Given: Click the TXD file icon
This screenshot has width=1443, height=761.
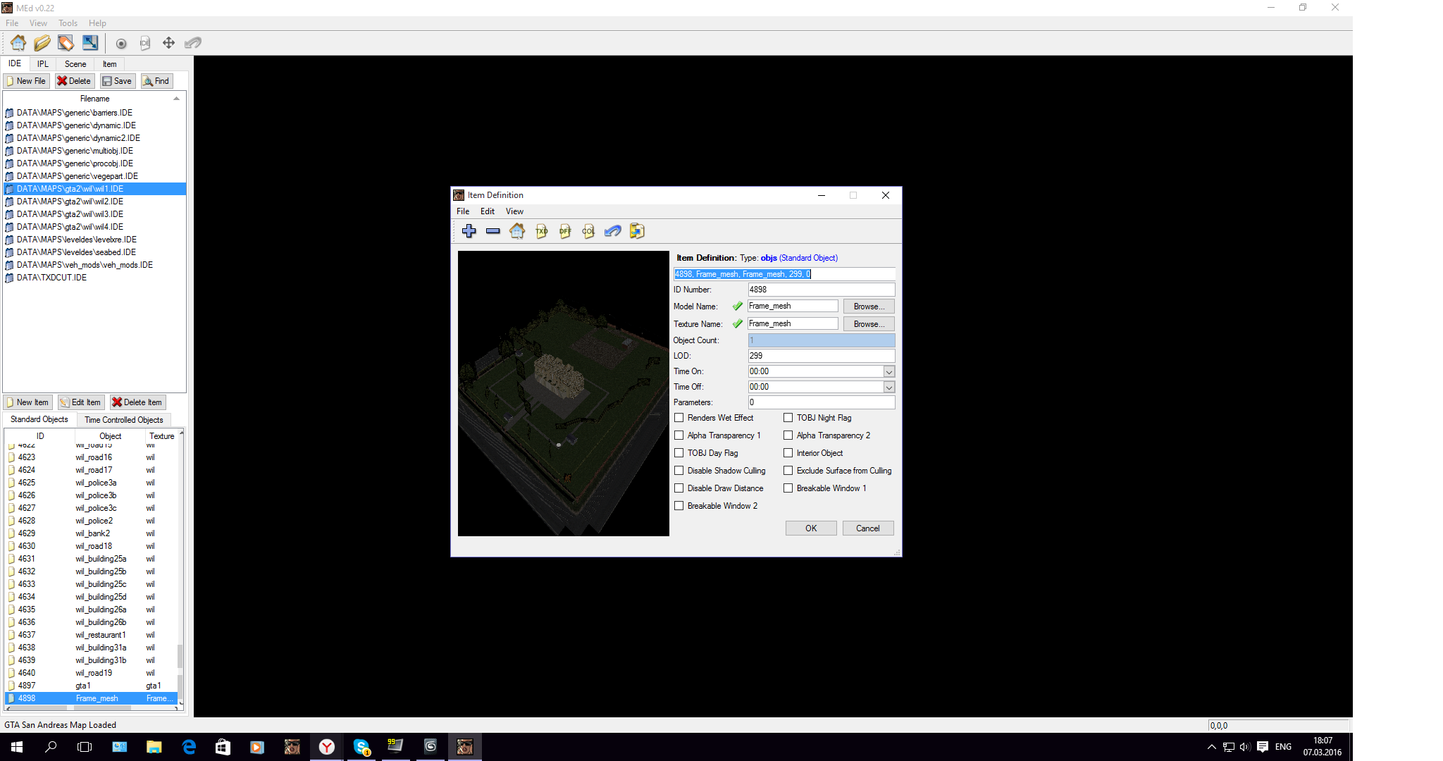Looking at the screenshot, I should [x=541, y=231].
